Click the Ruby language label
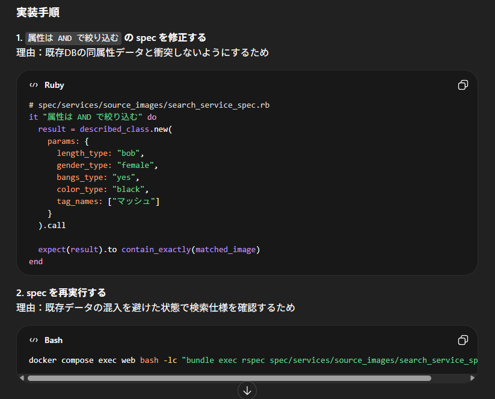 pyautogui.click(x=54, y=85)
